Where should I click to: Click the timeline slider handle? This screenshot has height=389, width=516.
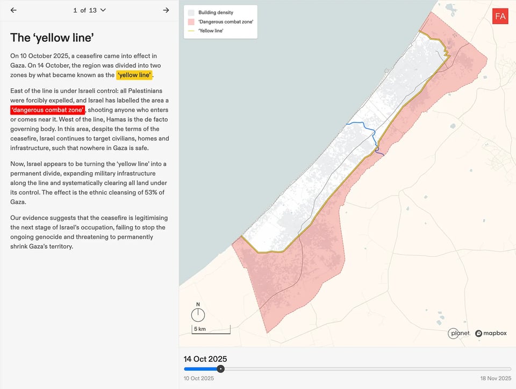(221, 369)
